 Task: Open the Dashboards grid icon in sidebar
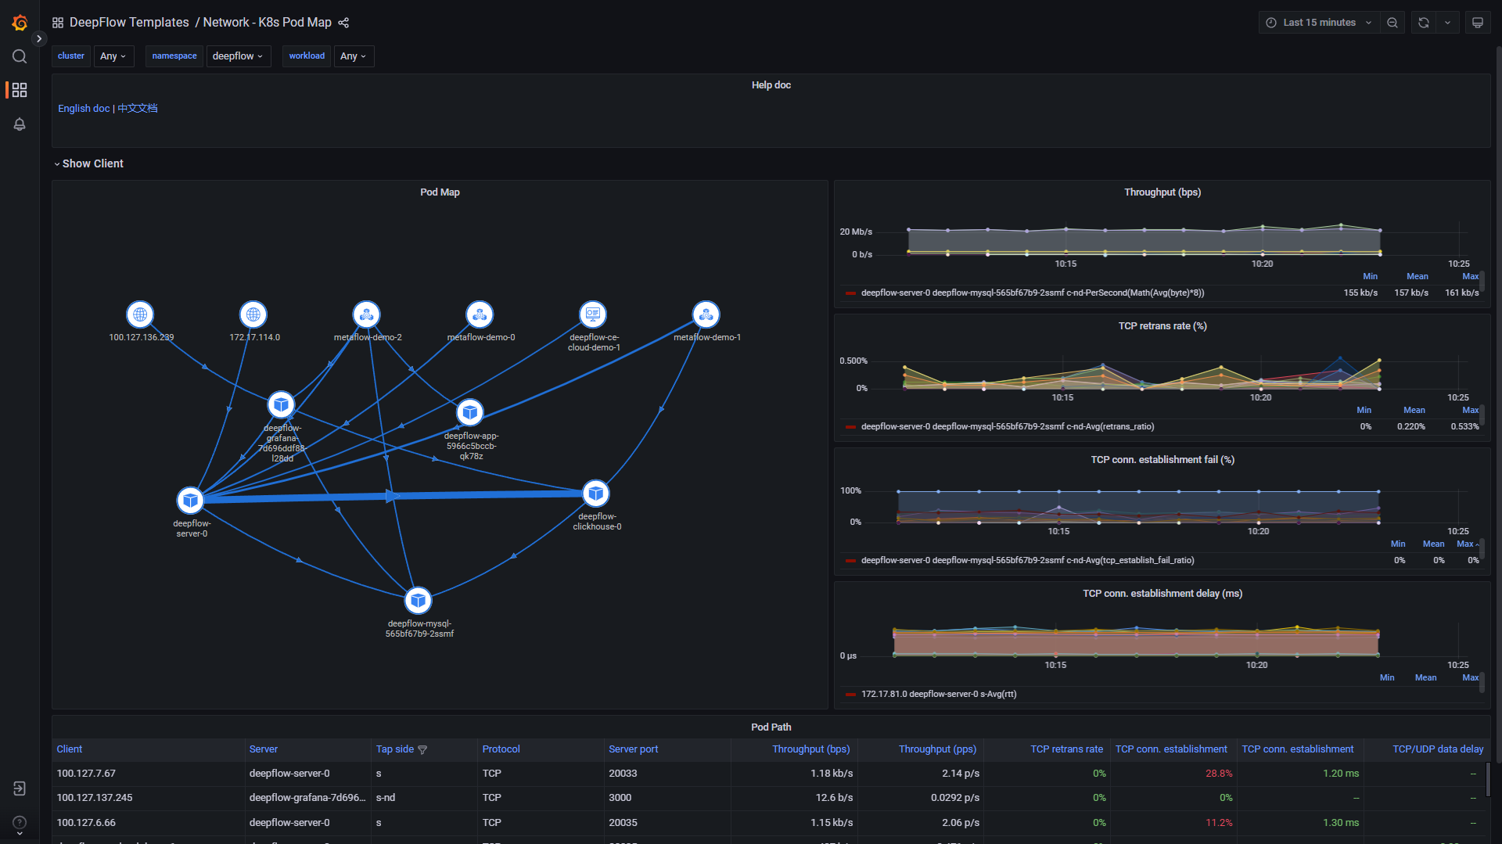click(20, 89)
